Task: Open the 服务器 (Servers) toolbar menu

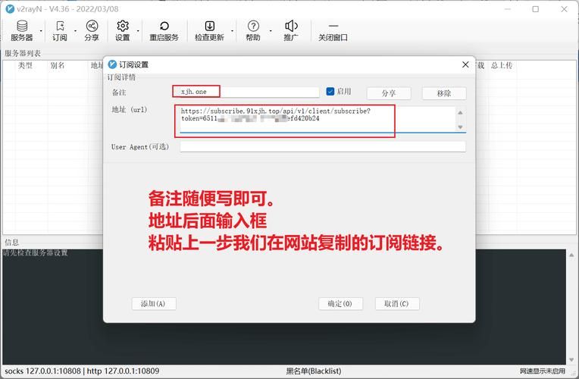Action: point(22,30)
